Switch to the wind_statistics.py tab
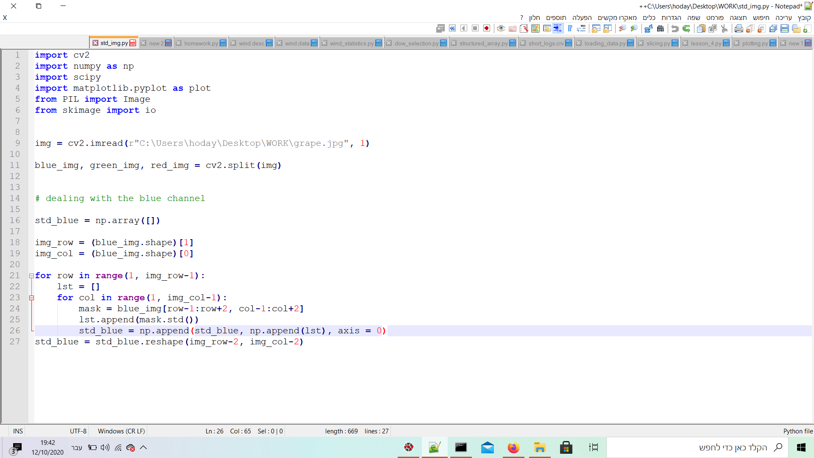Screen dimensions: 814x458 click(x=352, y=43)
